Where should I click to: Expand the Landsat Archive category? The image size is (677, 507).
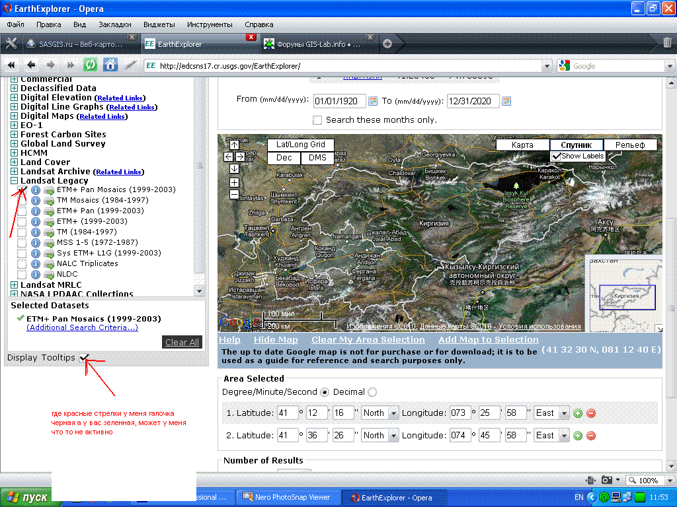coord(15,172)
